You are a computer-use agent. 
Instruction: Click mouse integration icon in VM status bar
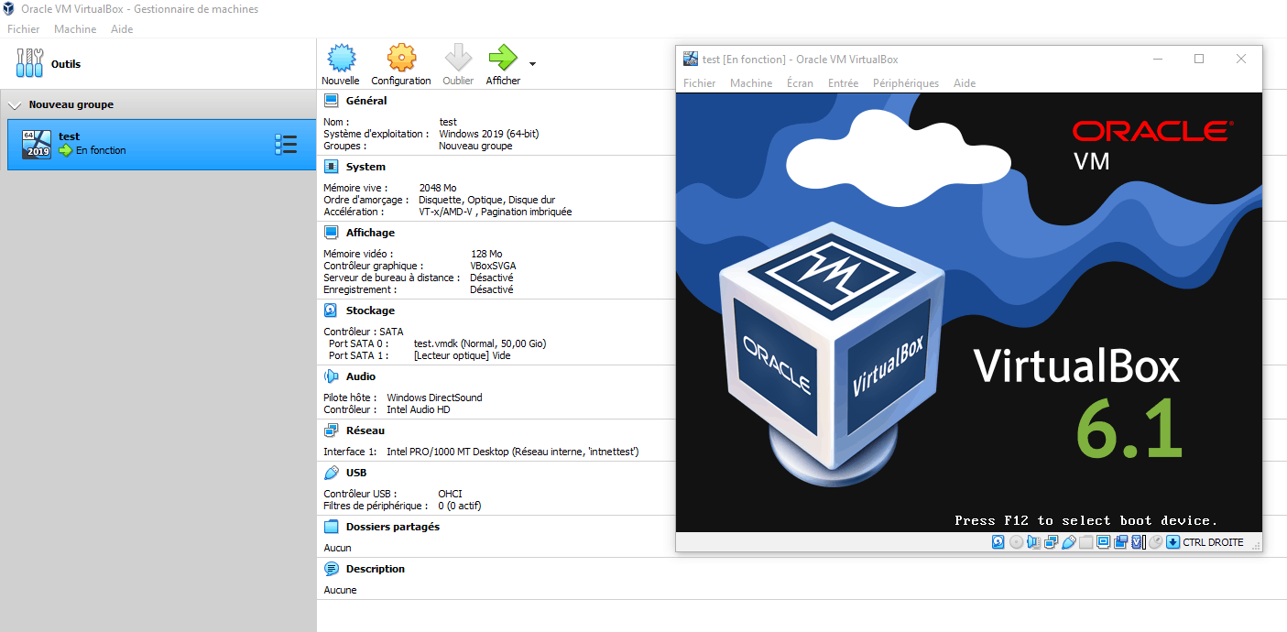coord(1155,542)
